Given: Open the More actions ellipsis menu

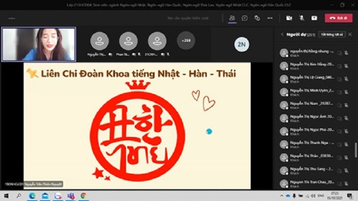Looking at the screenshot, I should click(270, 18).
